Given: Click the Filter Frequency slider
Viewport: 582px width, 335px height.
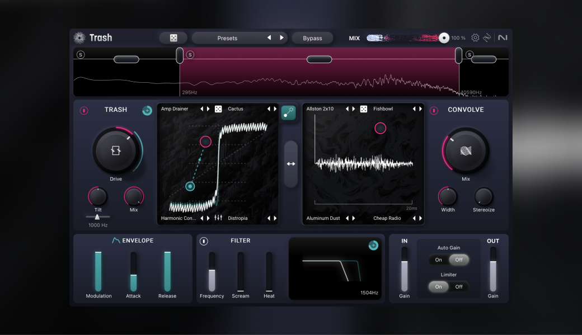Looking at the screenshot, I should click(212, 271).
